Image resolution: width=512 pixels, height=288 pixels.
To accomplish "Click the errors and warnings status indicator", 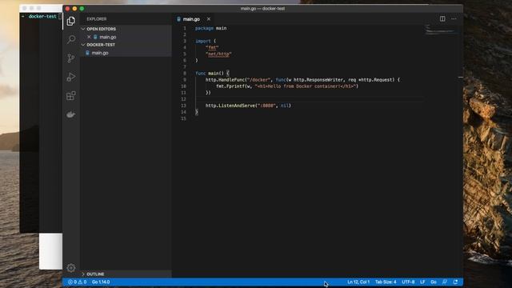I will click(x=77, y=282).
